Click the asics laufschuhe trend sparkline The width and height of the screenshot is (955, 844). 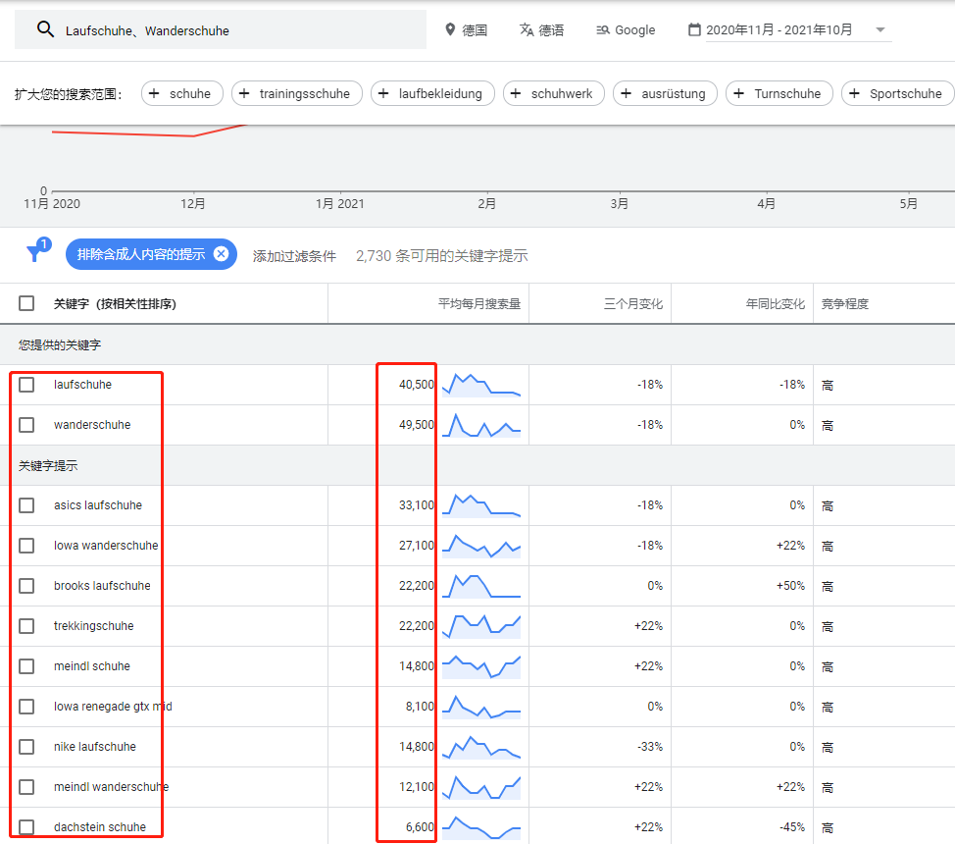click(x=481, y=505)
